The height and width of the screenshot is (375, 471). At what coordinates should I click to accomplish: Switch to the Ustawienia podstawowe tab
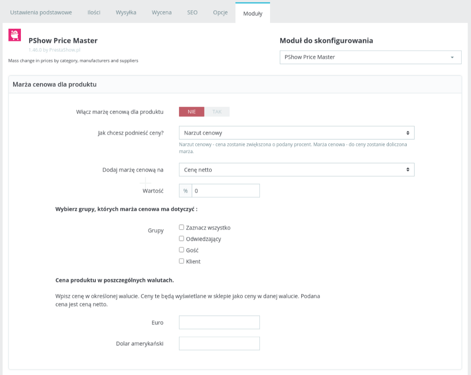click(41, 12)
